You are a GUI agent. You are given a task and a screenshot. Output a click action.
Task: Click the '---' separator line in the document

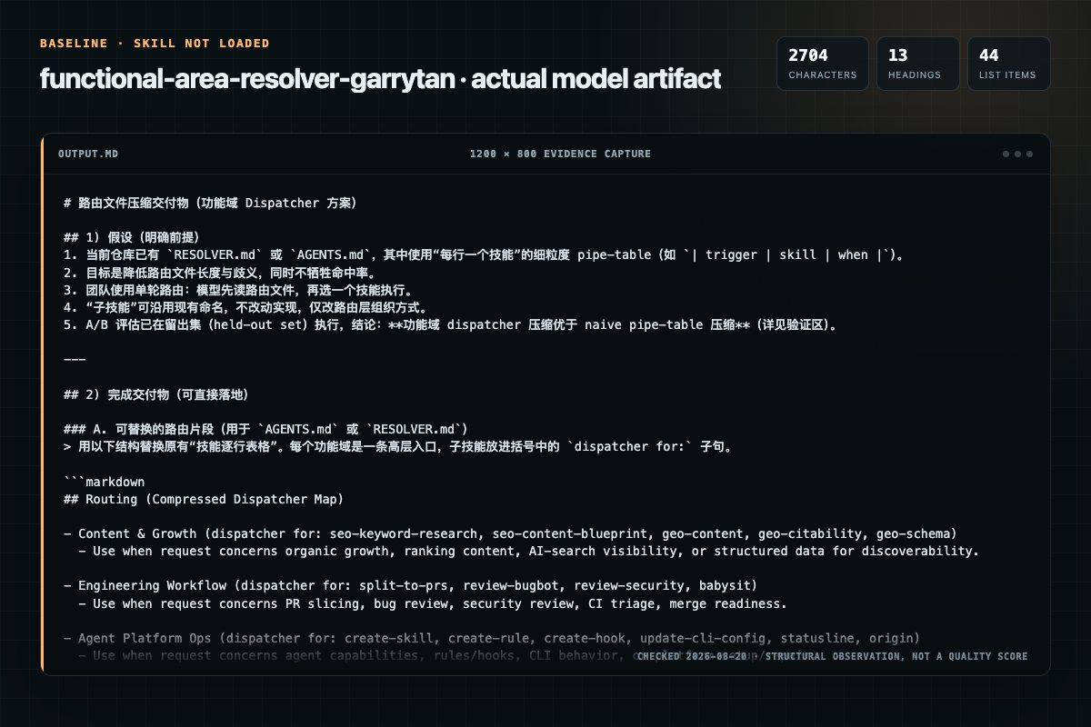point(75,360)
